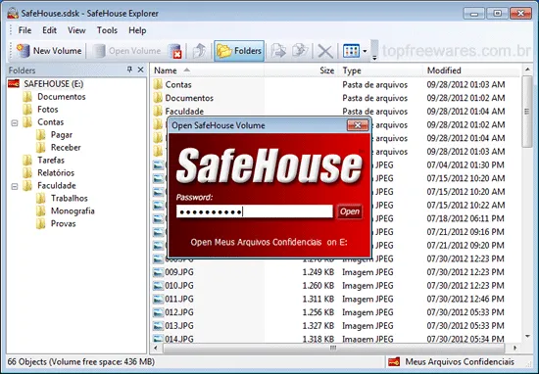Click 'Meus Arquivos Confidenciais' status bar label
Image resolution: width=539 pixels, height=374 pixels.
point(460,361)
